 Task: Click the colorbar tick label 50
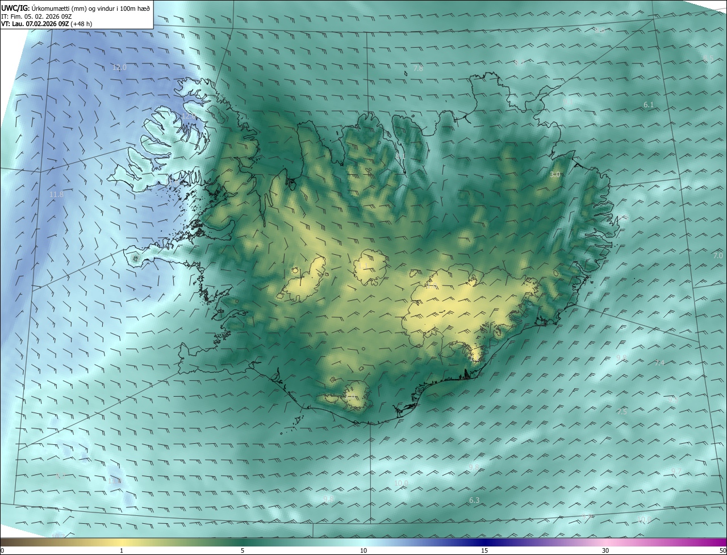[722, 551]
